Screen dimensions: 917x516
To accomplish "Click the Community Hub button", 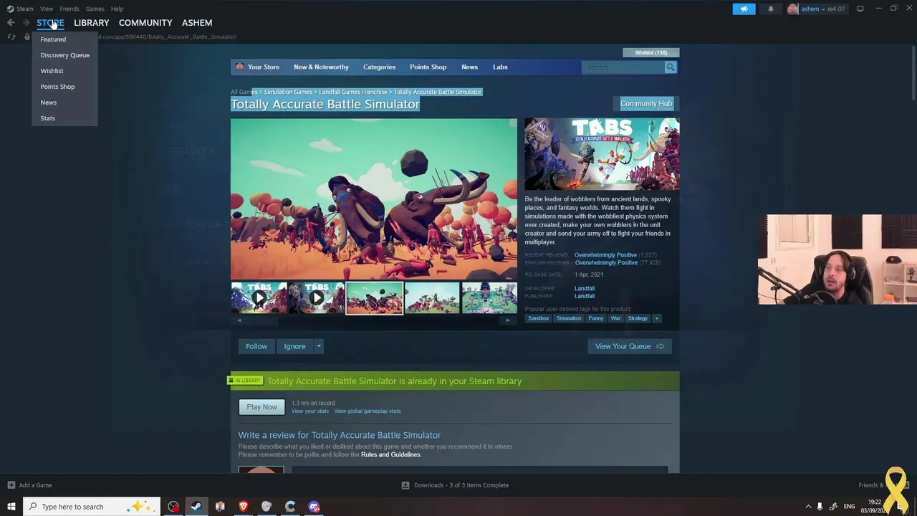I will pyautogui.click(x=646, y=104).
